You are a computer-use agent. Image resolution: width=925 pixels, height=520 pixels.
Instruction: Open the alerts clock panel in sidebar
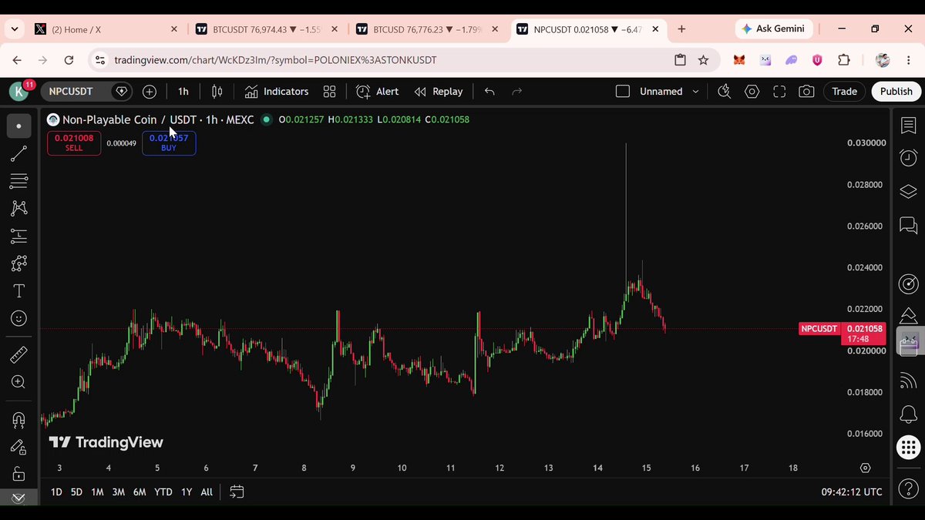pyautogui.click(x=909, y=158)
